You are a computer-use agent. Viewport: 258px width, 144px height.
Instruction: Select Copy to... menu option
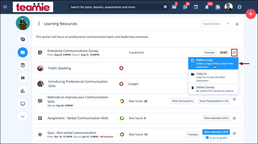213,77
